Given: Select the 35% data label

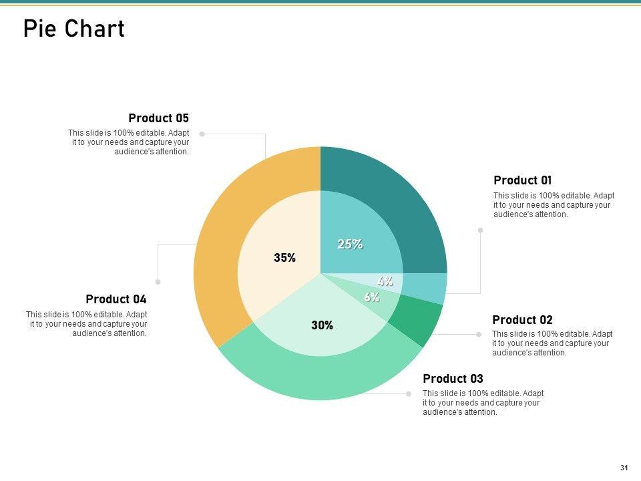Looking at the screenshot, I should pyautogui.click(x=284, y=258).
